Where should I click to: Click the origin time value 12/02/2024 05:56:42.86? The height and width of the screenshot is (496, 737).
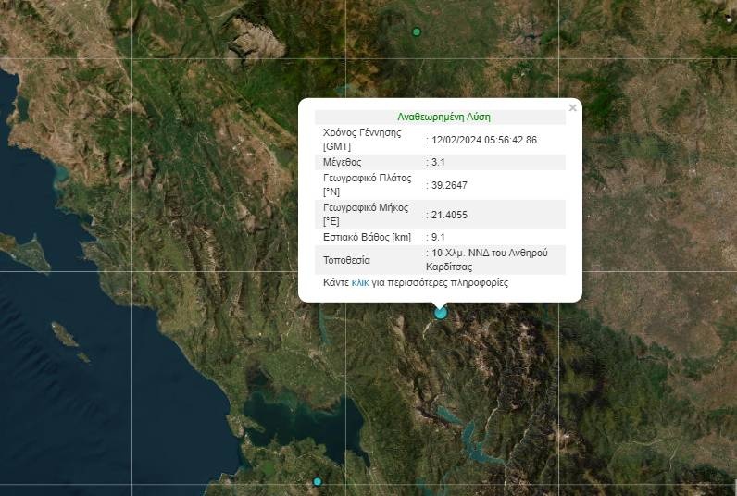click(x=484, y=140)
